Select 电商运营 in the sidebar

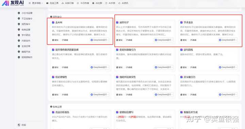click(x=24, y=30)
